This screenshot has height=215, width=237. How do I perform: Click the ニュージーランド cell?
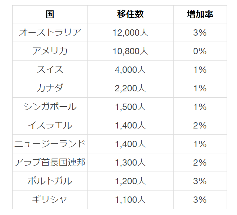point(50,144)
